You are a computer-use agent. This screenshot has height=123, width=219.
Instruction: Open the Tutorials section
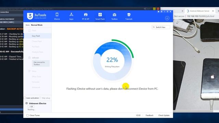(129, 16)
